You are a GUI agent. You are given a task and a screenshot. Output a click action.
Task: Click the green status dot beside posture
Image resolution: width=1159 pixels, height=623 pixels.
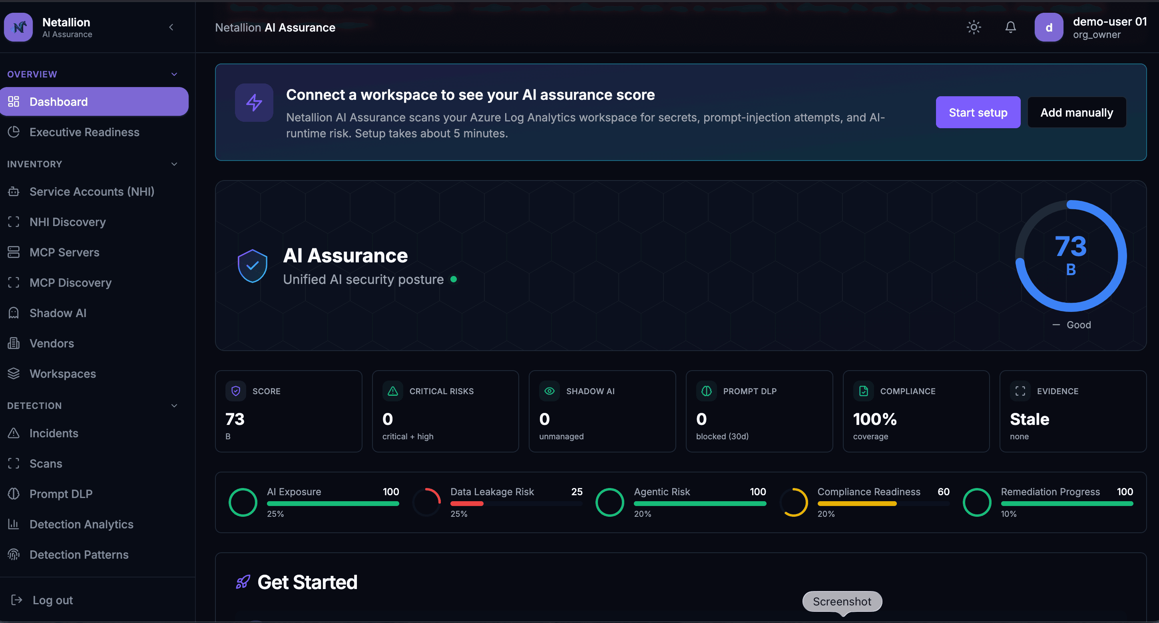point(454,280)
